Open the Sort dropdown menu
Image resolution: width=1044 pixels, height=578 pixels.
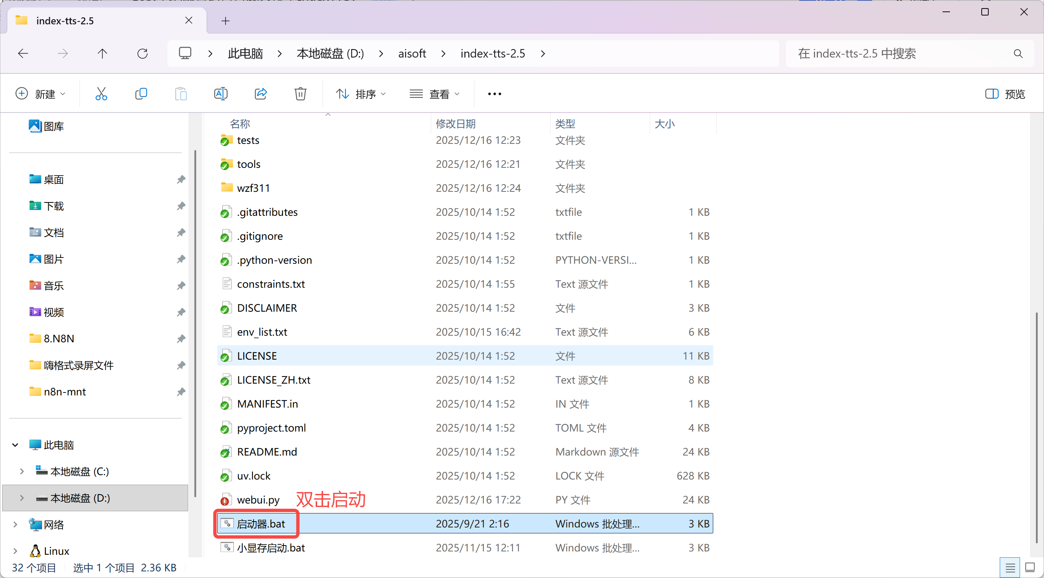(x=361, y=94)
